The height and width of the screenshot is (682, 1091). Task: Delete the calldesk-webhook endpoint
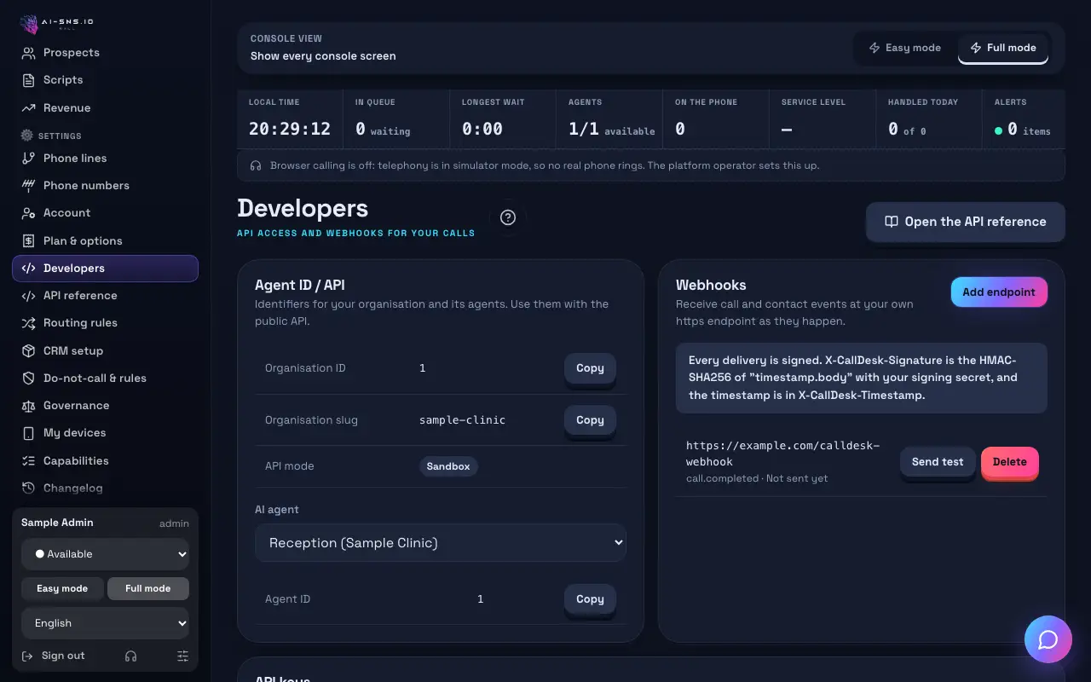pyautogui.click(x=1010, y=462)
